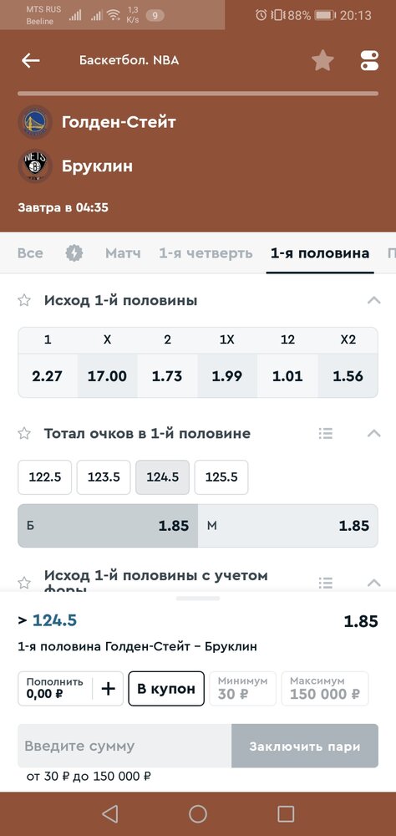Select the 125.5 total option
The width and height of the screenshot is (396, 836).
click(221, 477)
